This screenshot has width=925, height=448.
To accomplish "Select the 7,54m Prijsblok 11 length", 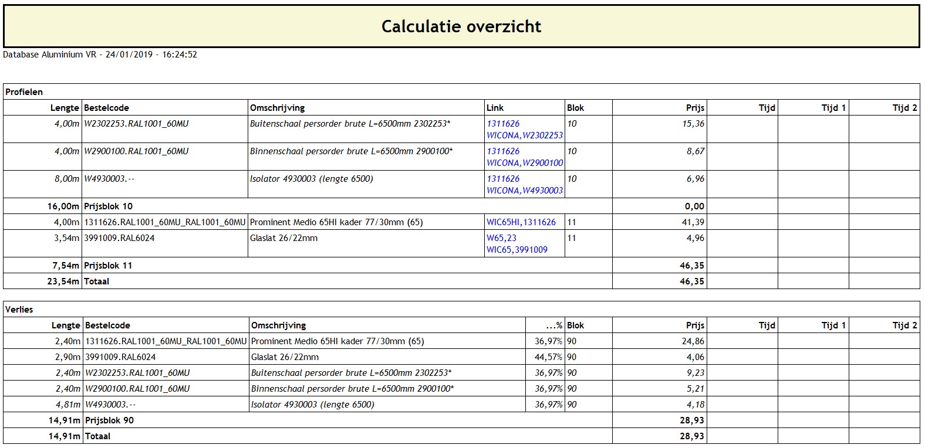I will pos(66,266).
